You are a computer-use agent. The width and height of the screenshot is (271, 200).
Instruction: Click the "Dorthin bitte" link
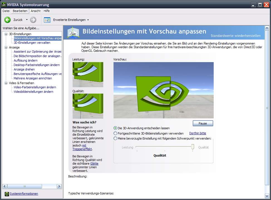click(198, 133)
